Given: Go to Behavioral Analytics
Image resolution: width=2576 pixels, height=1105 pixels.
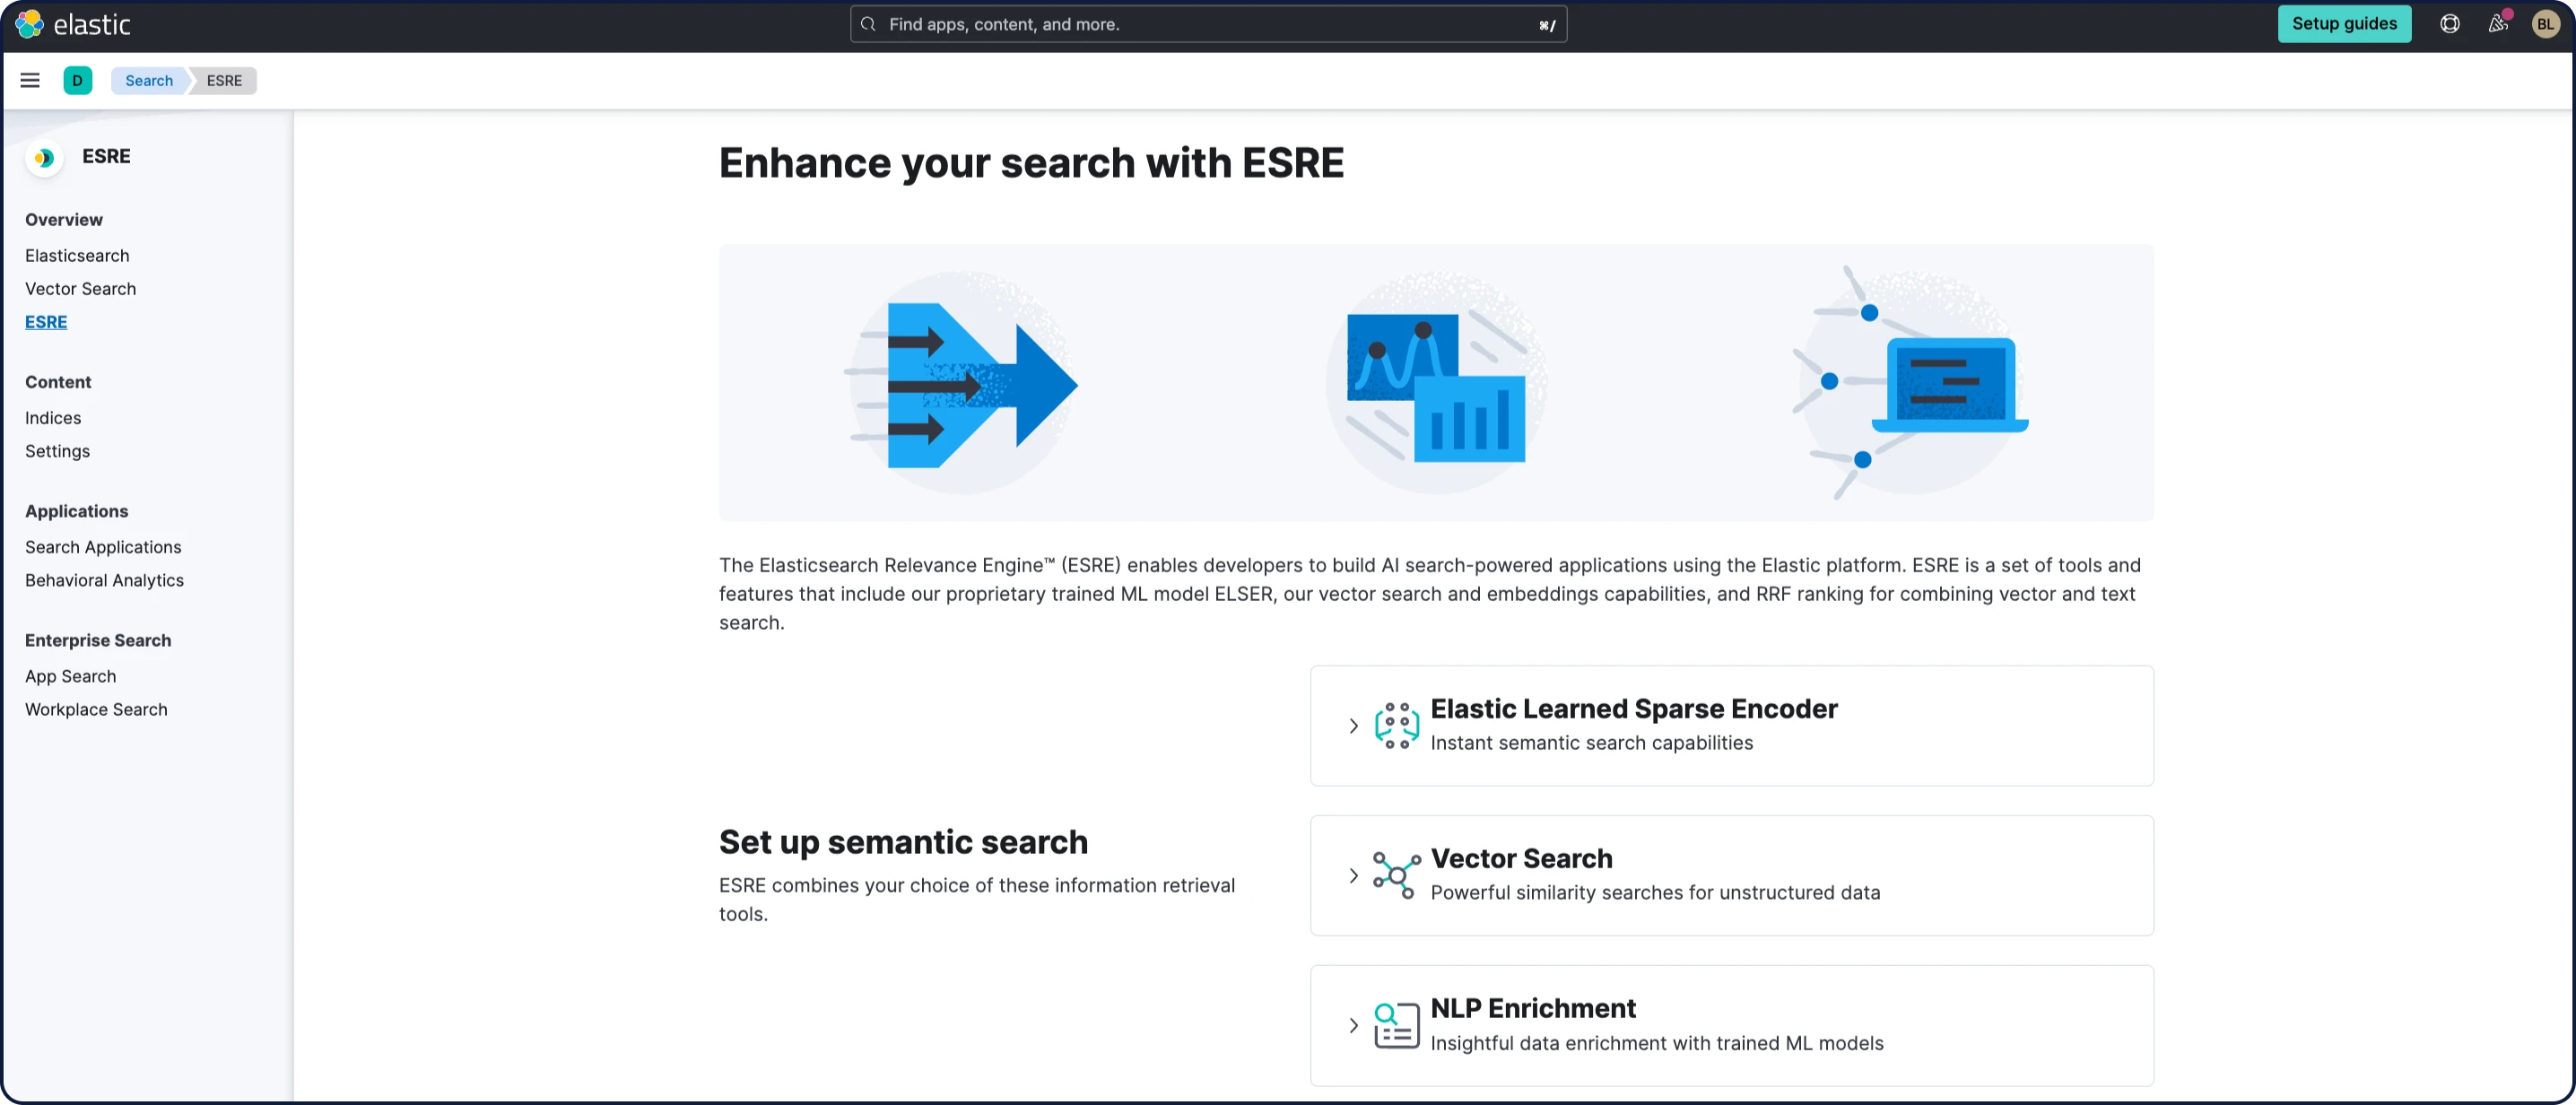Looking at the screenshot, I should click(104, 580).
